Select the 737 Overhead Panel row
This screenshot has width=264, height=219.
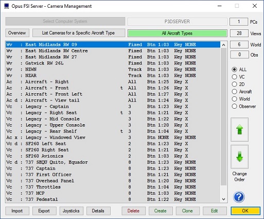pyautogui.click(x=113, y=181)
